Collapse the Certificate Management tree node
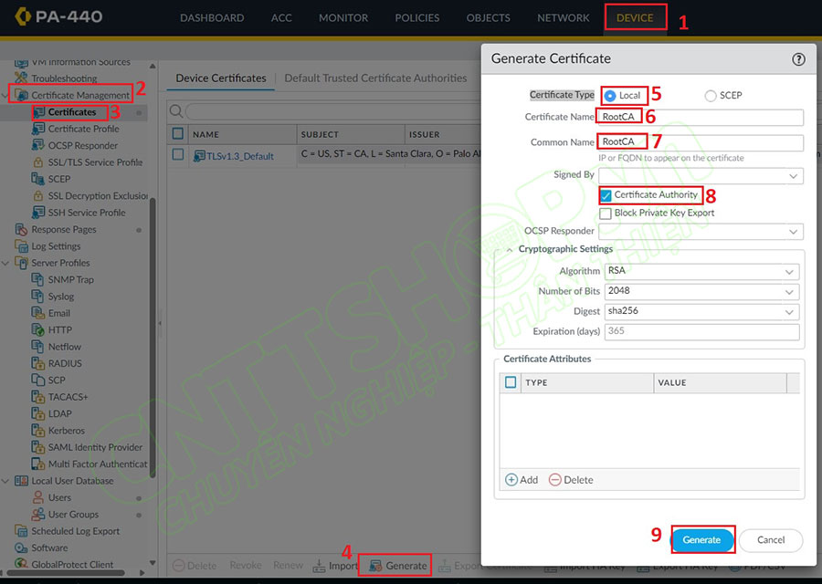Screen dimensions: 822x584 pyautogui.click(x=5, y=95)
